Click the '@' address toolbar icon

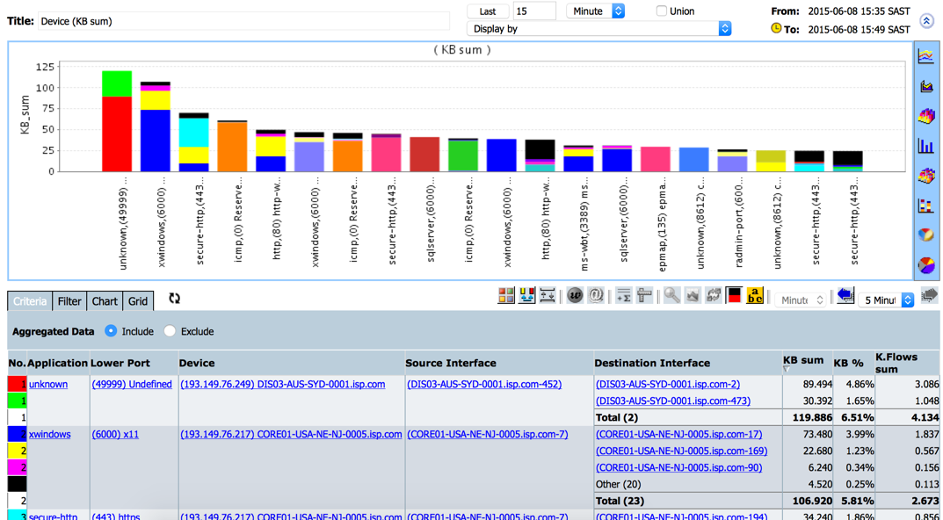tap(595, 295)
